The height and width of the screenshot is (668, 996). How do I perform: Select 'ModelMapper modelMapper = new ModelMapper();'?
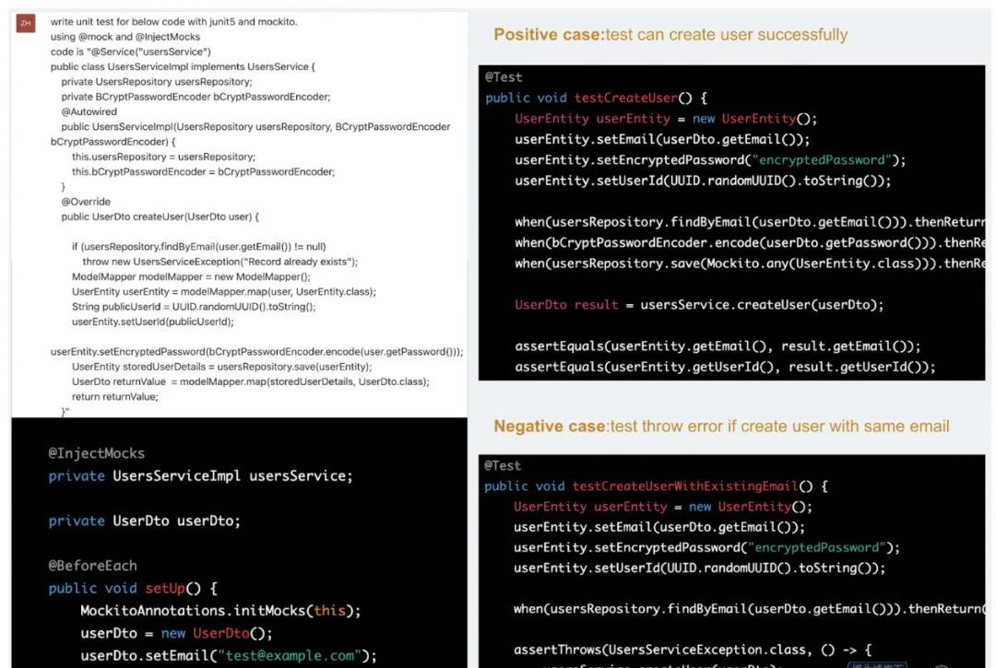click(191, 276)
